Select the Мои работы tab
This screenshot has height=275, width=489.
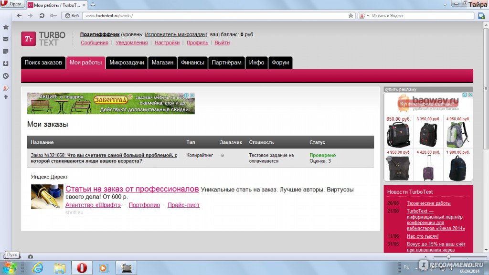(x=86, y=63)
